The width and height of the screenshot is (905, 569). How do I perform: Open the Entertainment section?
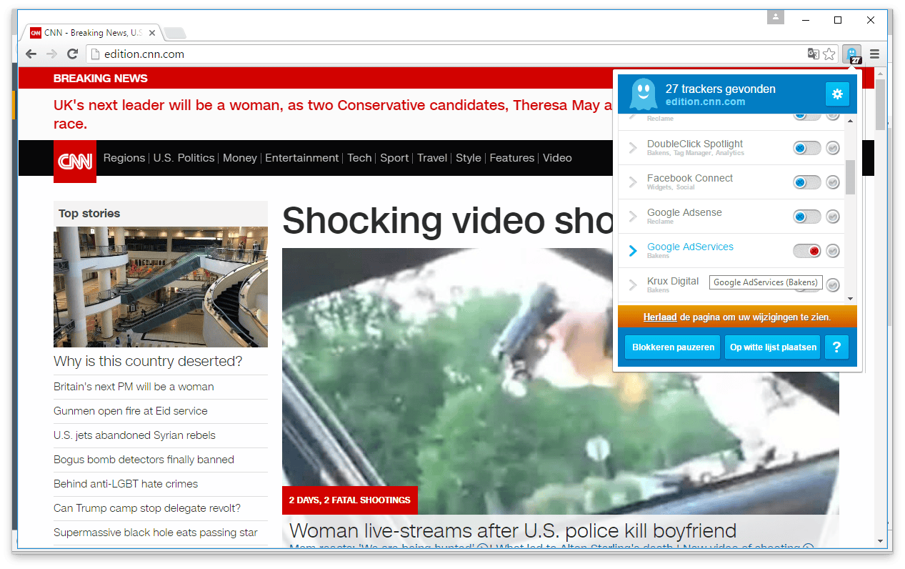pyautogui.click(x=302, y=158)
